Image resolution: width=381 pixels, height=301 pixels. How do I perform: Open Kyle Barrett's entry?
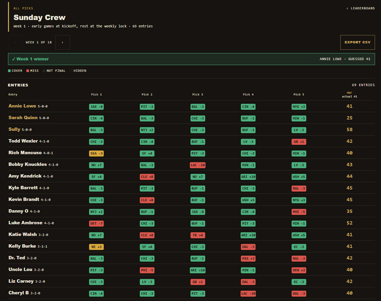[x=23, y=188]
